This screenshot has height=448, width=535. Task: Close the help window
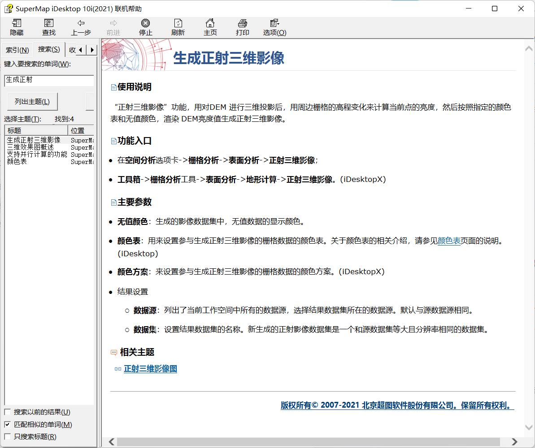tap(521, 9)
